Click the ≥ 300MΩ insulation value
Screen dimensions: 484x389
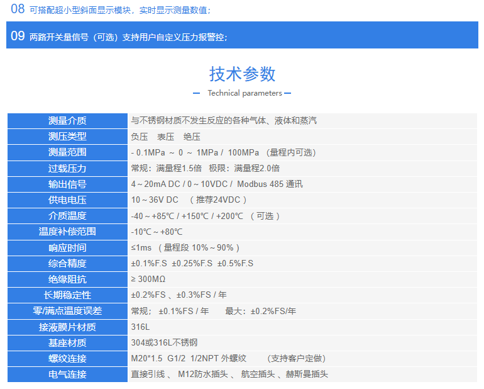point(148,279)
